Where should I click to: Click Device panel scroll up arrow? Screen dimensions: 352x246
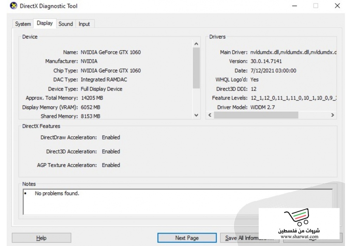(x=196, y=44)
